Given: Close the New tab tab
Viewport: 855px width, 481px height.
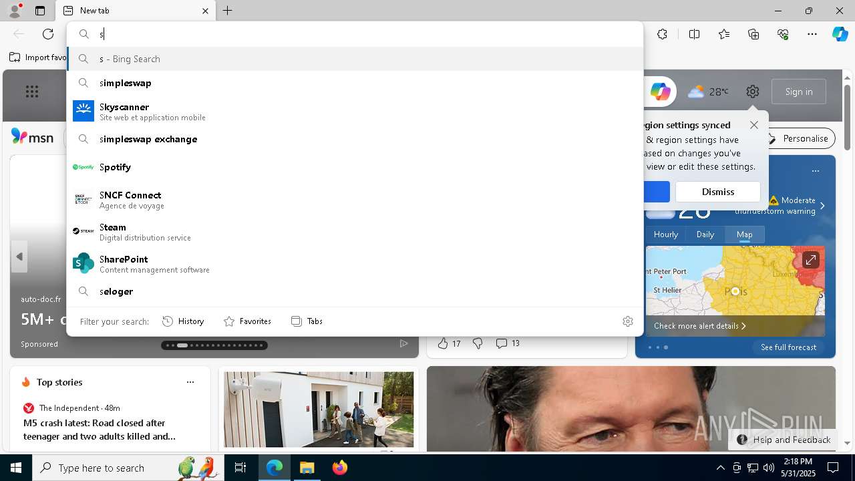Looking at the screenshot, I should [205, 11].
